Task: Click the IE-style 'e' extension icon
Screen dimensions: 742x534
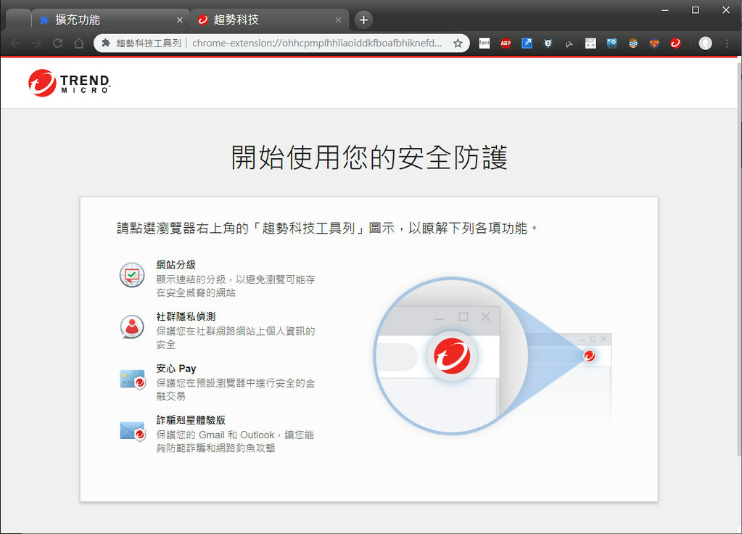Action: click(x=548, y=44)
